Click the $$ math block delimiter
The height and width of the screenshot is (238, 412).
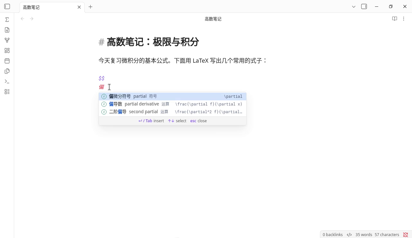pyautogui.click(x=101, y=78)
